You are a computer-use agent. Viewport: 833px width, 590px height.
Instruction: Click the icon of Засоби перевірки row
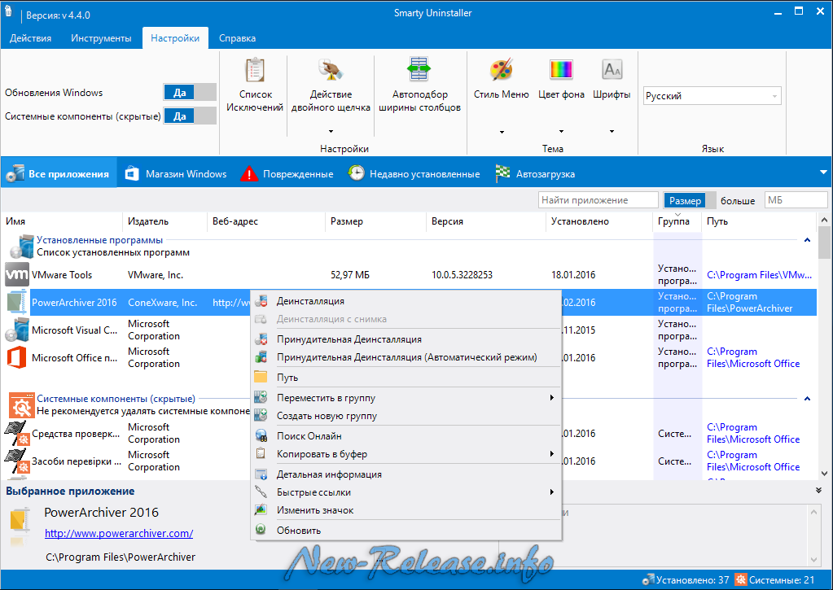16,461
